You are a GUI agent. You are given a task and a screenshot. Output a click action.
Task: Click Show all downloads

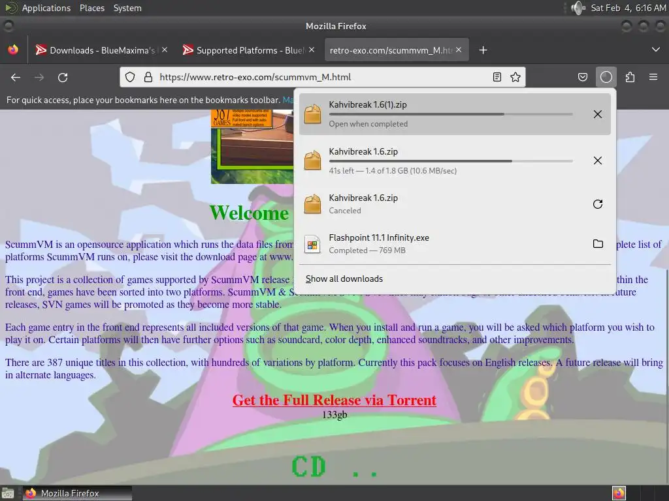click(344, 279)
